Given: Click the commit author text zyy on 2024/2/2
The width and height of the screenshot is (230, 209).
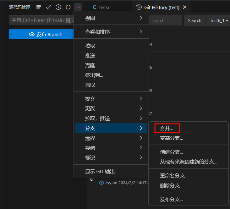Looking at the screenshot, I should [x=127, y=183].
